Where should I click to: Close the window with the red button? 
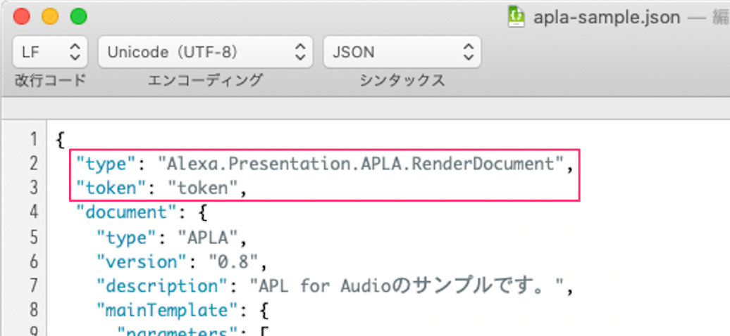click(21, 17)
